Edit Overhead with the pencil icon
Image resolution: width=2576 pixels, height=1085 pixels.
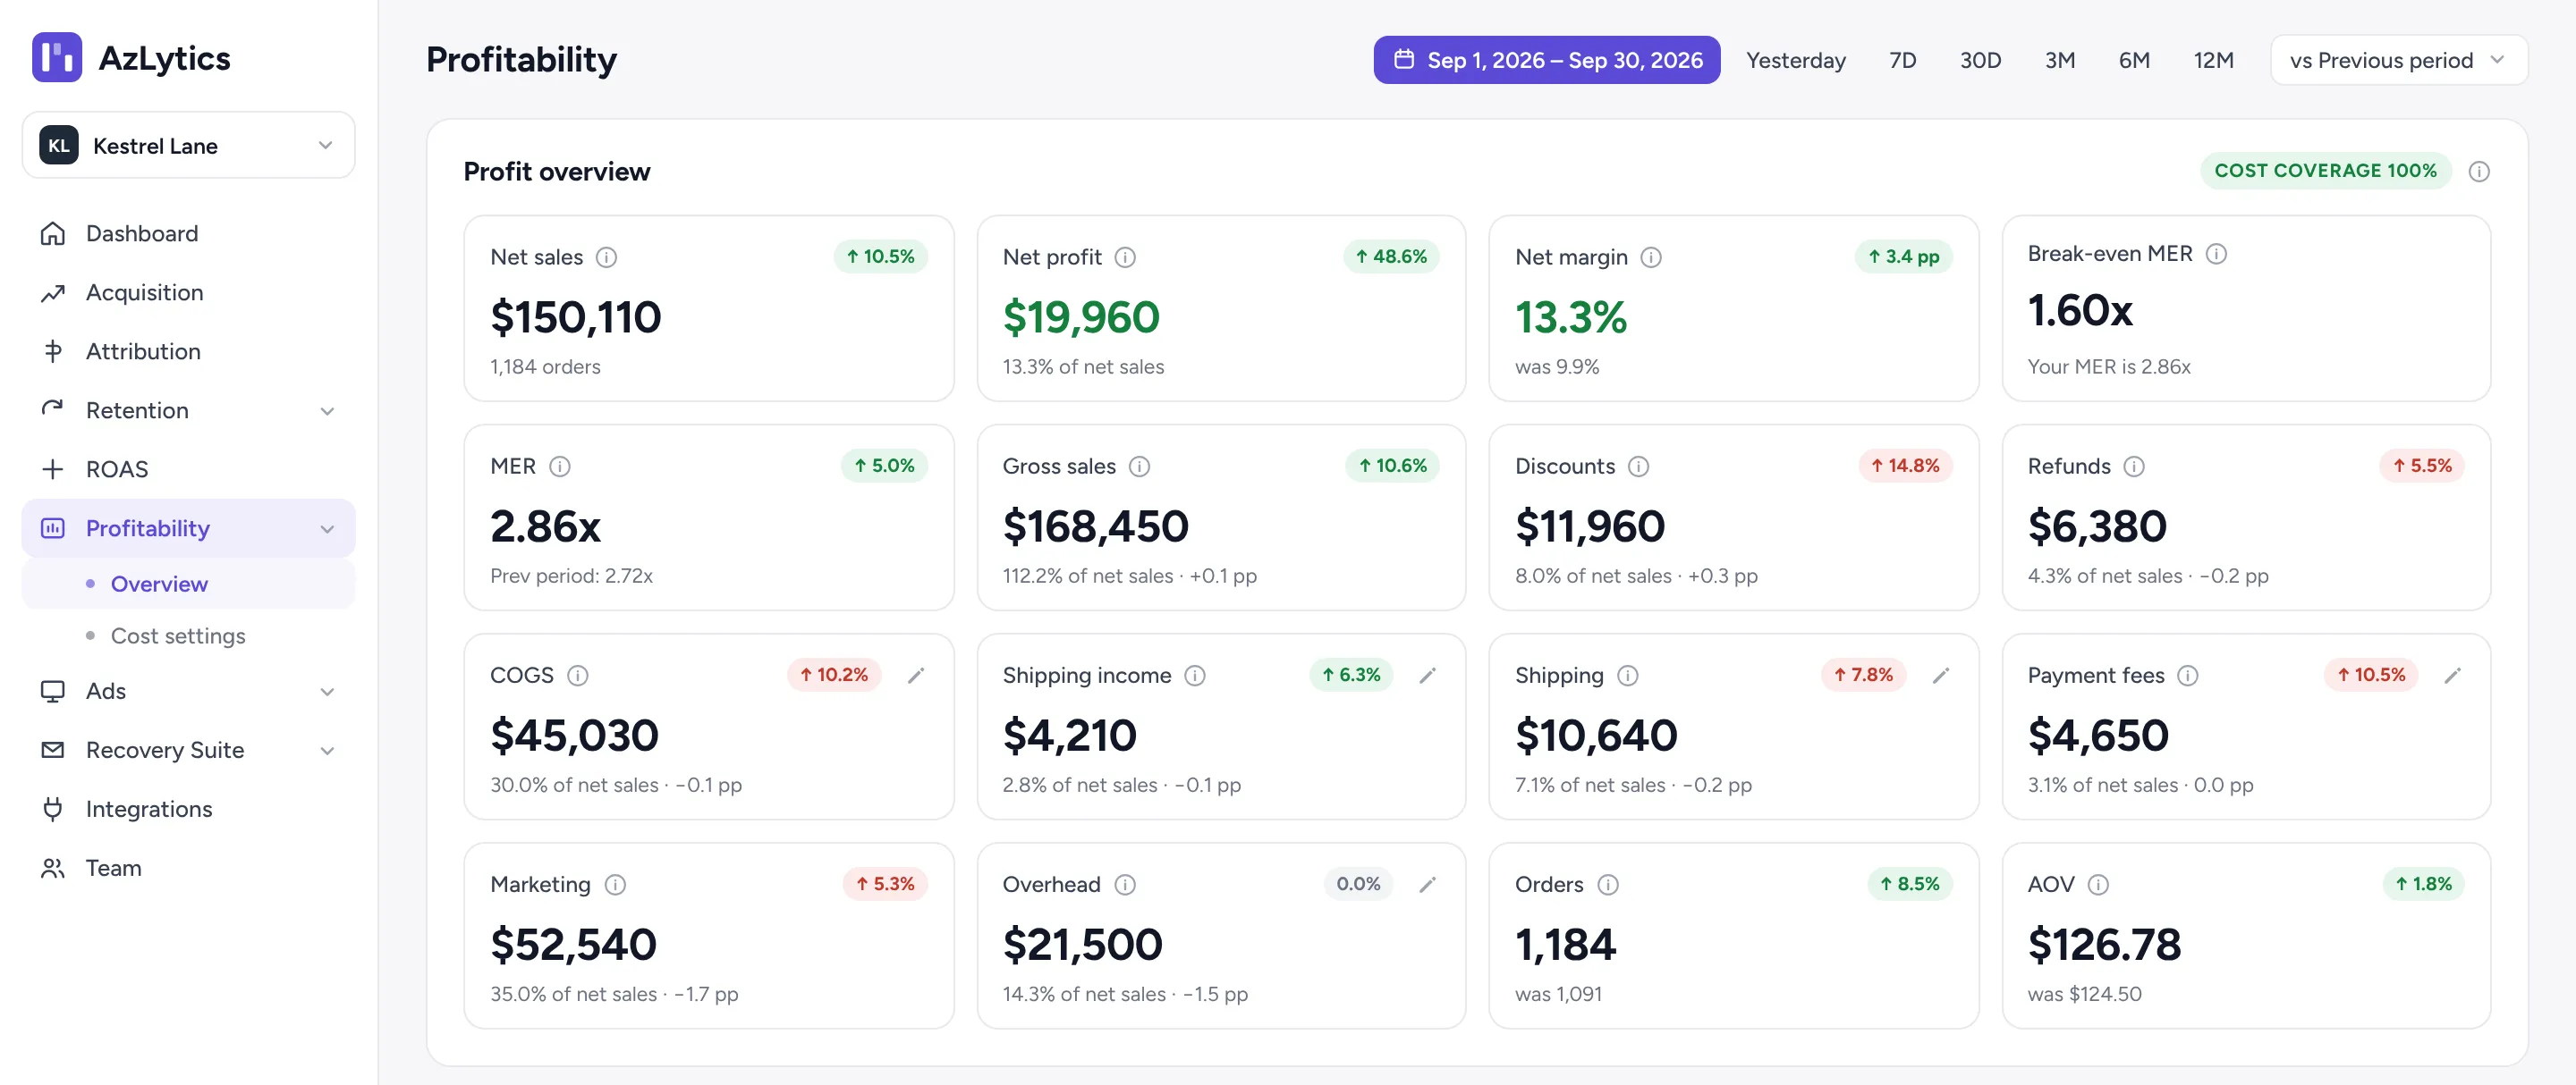[x=1428, y=884]
